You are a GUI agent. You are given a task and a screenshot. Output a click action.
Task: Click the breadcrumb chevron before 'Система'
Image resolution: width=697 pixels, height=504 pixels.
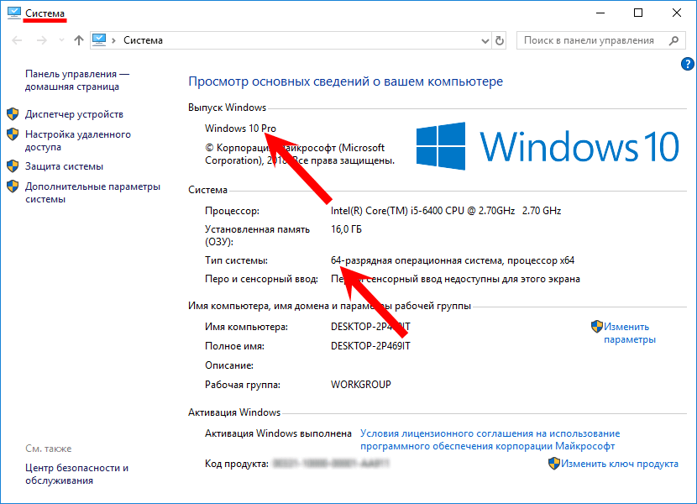coord(114,40)
